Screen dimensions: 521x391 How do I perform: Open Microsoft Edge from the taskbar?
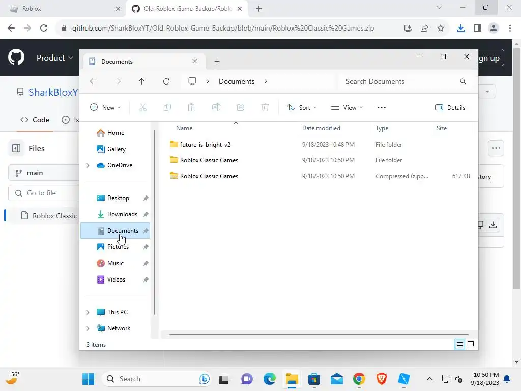click(269, 379)
